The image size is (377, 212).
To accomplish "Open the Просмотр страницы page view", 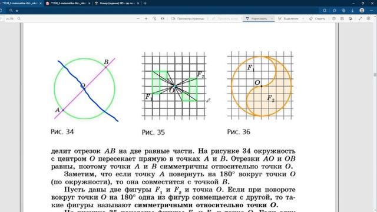I will (x=188, y=18).
